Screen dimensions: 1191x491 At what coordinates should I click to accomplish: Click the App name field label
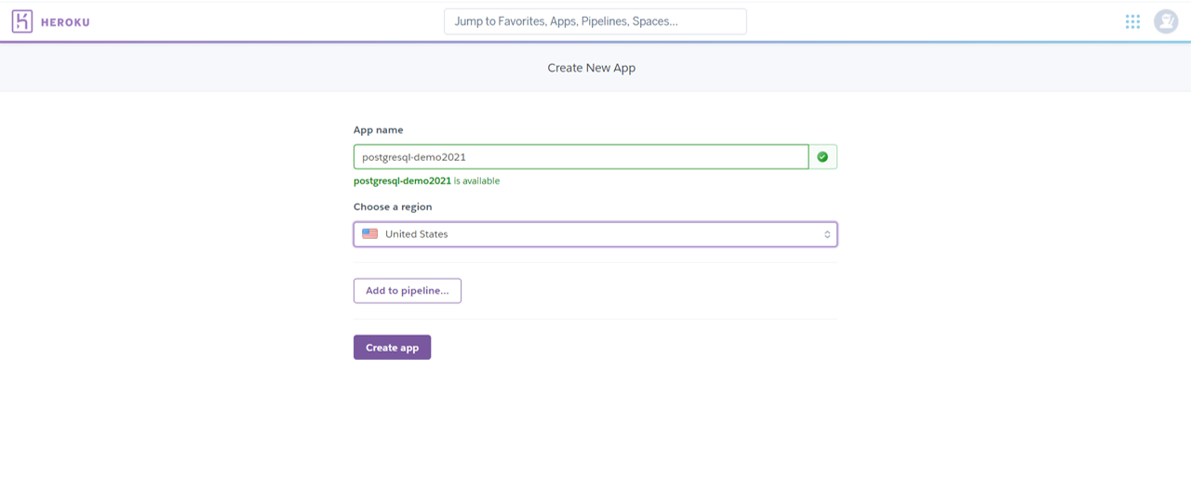pyautogui.click(x=379, y=130)
